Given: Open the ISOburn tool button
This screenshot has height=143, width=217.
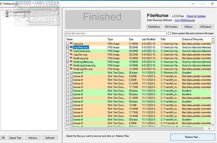Looking at the screenshot, I should 189,27.
